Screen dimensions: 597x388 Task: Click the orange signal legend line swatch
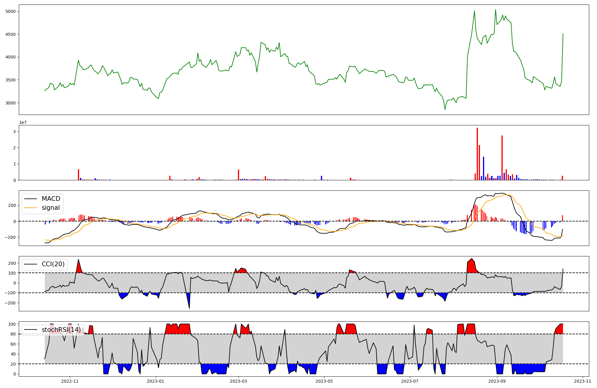pyautogui.click(x=30, y=208)
